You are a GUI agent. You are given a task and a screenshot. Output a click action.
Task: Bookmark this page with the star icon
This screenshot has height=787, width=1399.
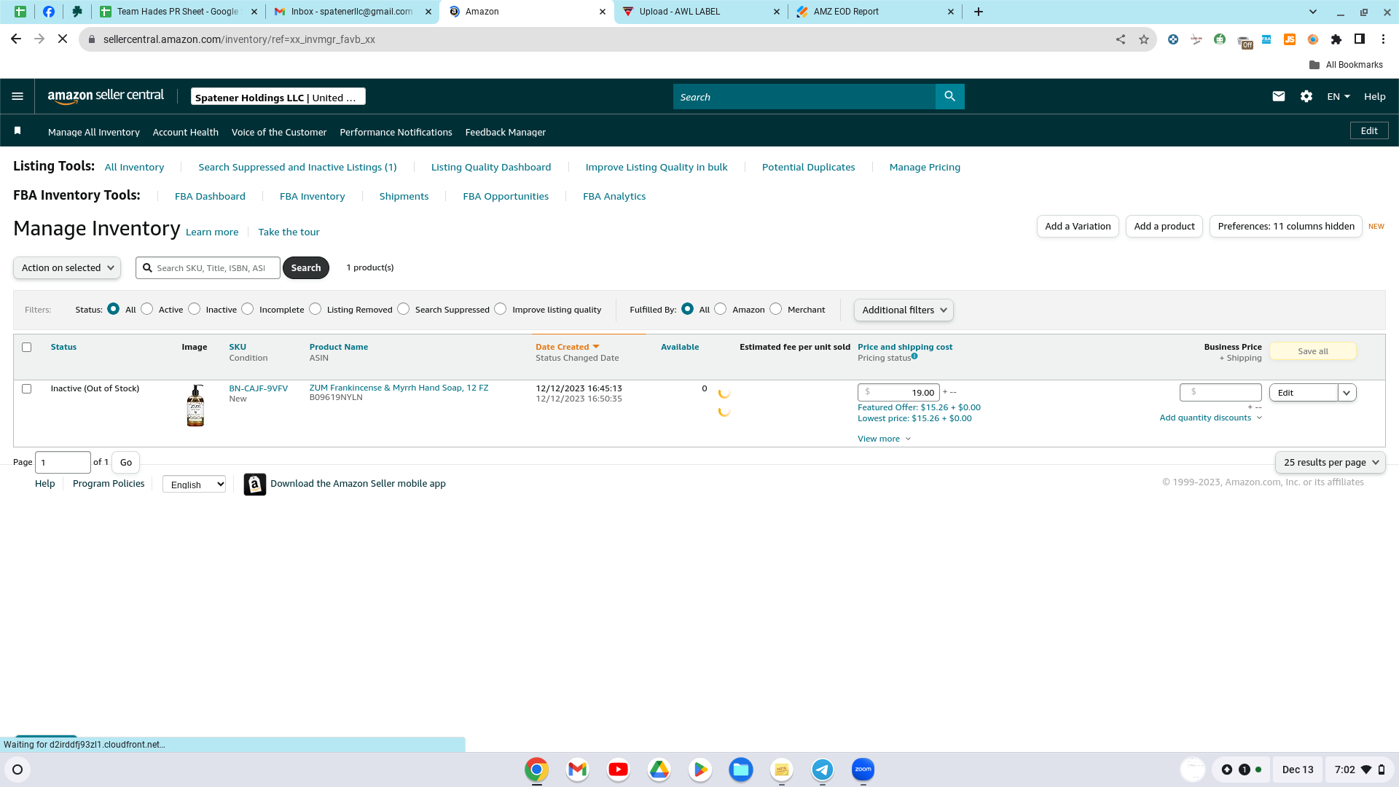[1144, 39]
